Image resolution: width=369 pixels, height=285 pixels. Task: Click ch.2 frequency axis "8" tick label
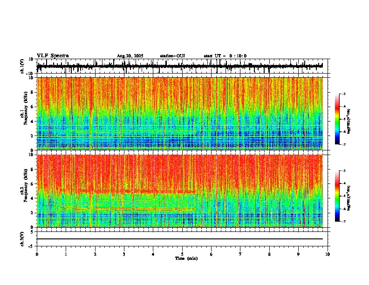click(x=33, y=170)
